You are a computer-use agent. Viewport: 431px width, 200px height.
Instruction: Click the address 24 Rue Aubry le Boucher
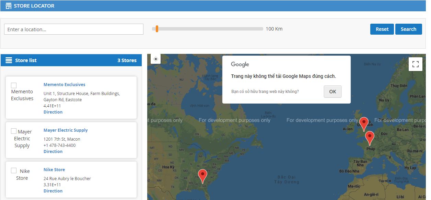[67, 179]
